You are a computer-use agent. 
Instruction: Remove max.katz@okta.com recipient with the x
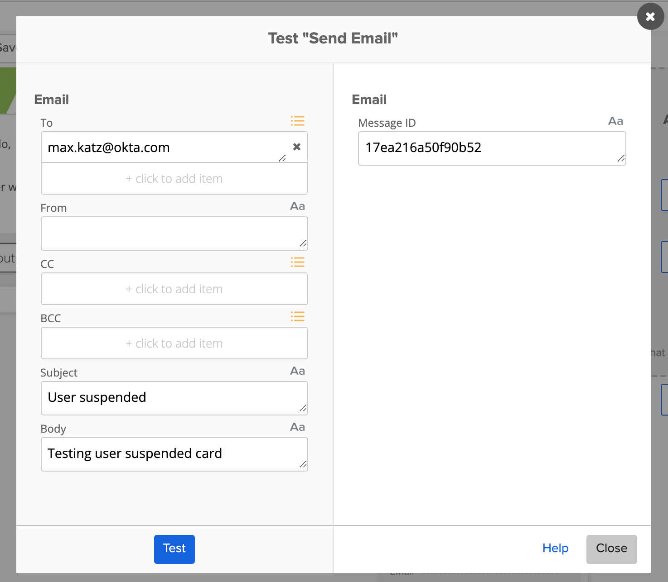[x=297, y=147]
